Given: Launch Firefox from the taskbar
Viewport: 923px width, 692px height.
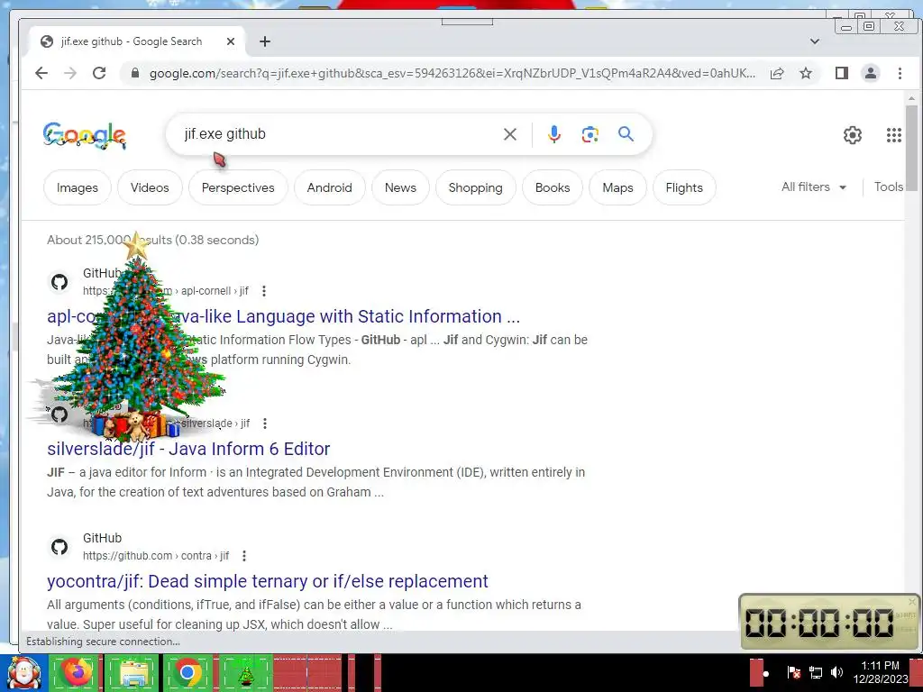Looking at the screenshot, I should click(76, 673).
